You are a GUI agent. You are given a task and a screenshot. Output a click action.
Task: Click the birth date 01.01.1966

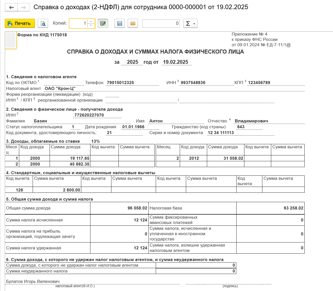(x=133, y=127)
